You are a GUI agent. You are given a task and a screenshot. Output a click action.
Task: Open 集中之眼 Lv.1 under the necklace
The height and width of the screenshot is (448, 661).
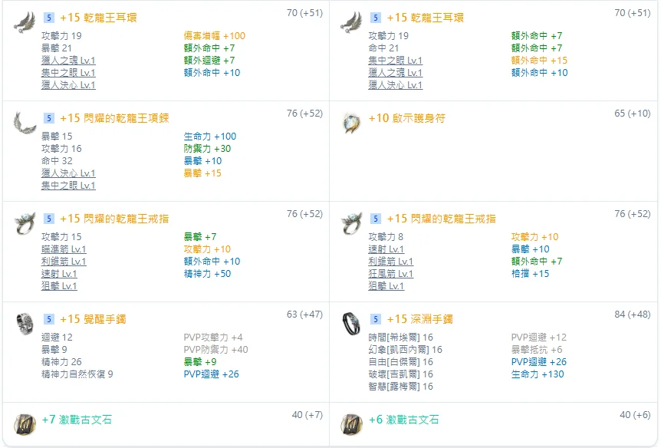coord(68,186)
